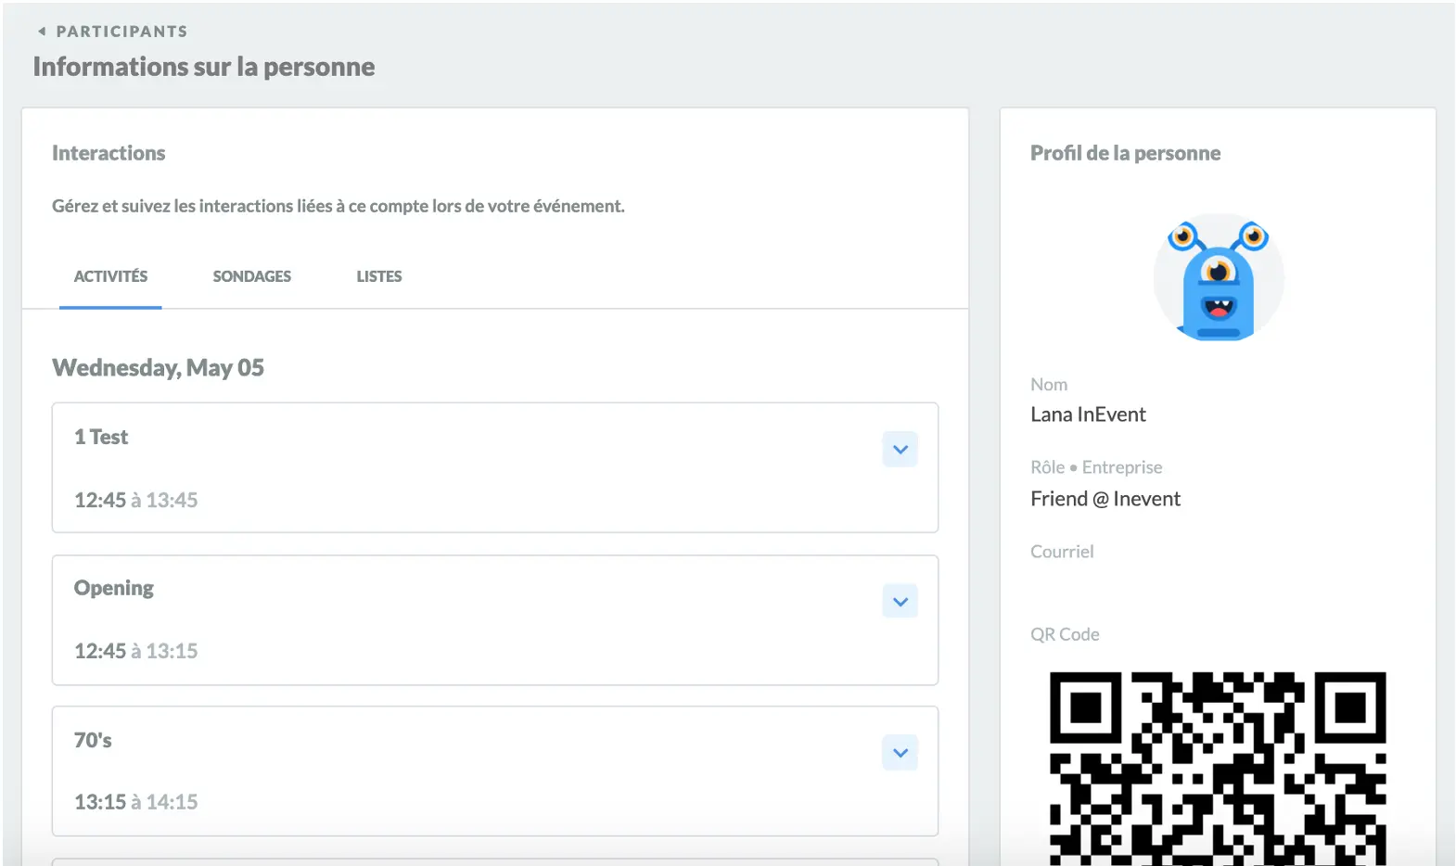Click the 'Friend @ Inevent' role text
Image resolution: width=1456 pixels, height=866 pixels.
point(1105,499)
